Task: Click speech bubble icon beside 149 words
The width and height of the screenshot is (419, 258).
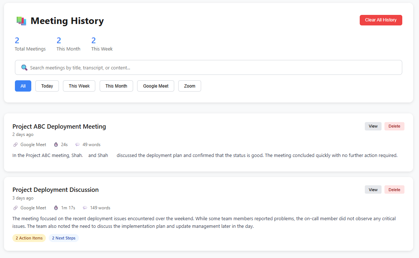Action: 85,208
